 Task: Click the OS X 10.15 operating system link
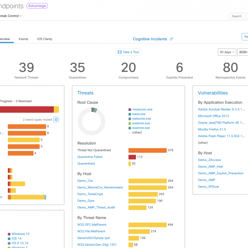coord(20,243)
